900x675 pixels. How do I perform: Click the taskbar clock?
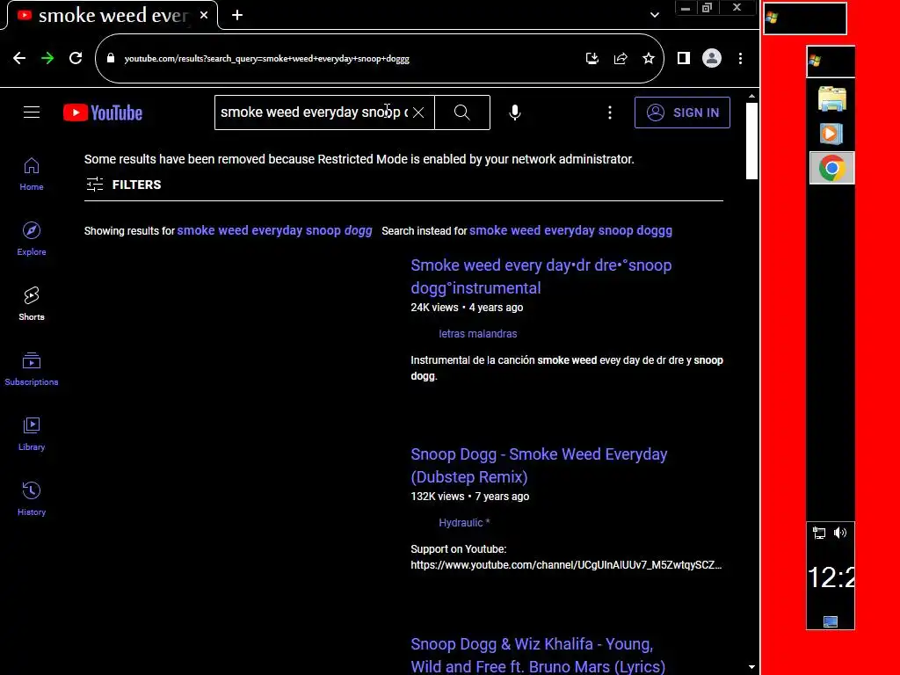(831, 577)
